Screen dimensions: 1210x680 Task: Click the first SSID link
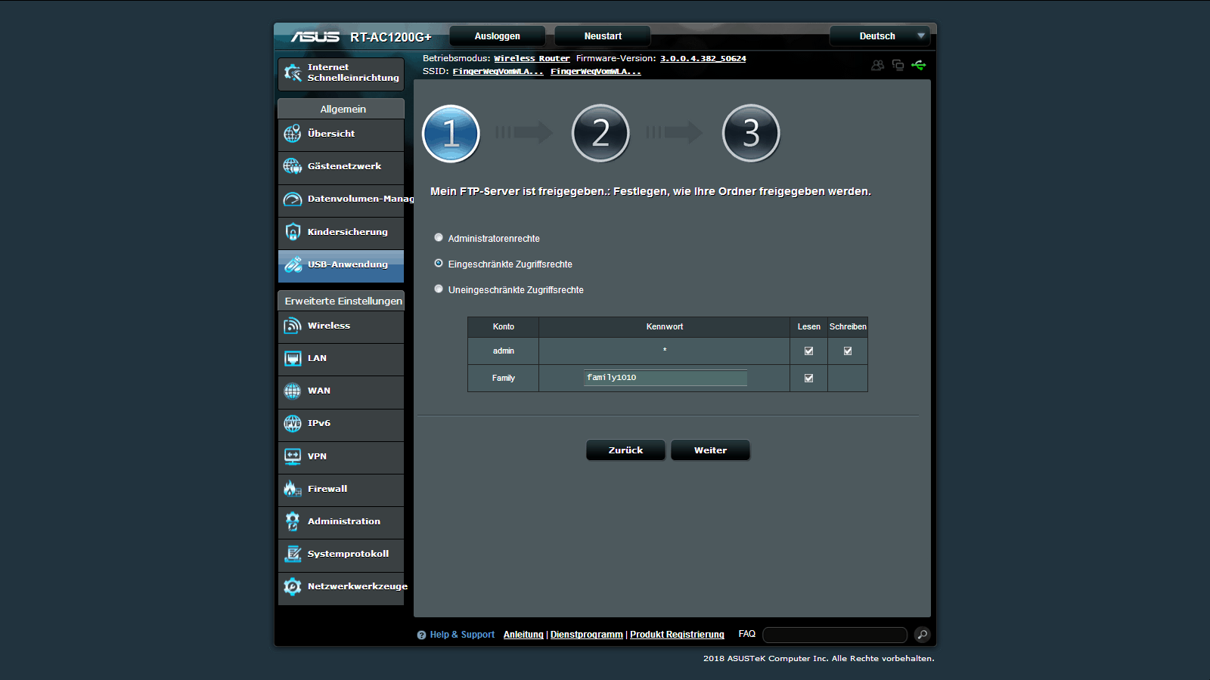click(498, 72)
